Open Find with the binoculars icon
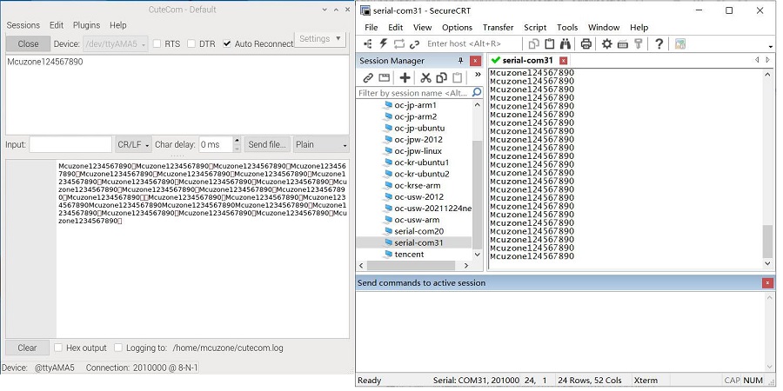The image size is (783, 391). click(x=565, y=44)
